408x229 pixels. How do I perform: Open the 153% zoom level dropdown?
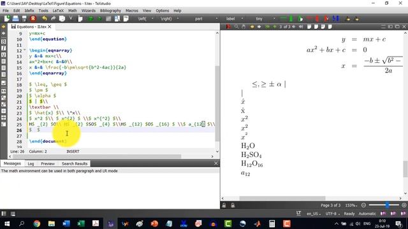pos(351,205)
